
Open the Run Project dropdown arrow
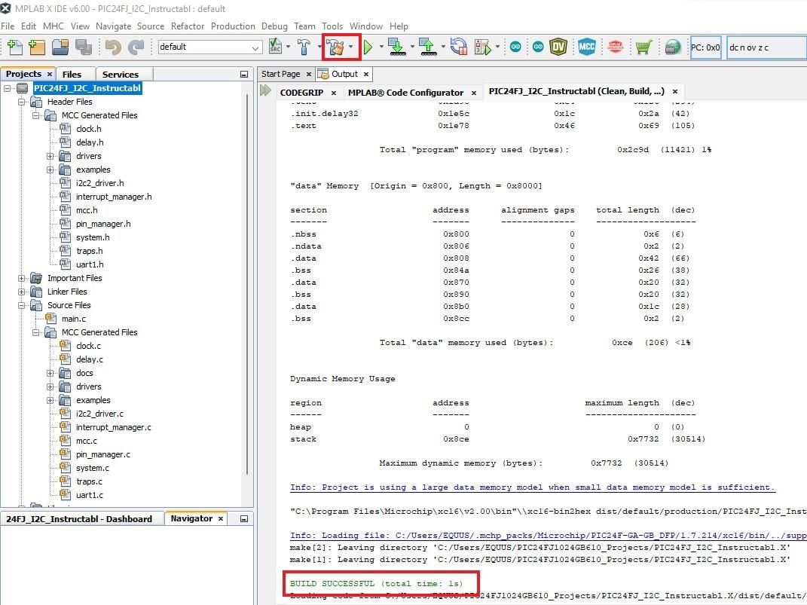pyautogui.click(x=381, y=47)
